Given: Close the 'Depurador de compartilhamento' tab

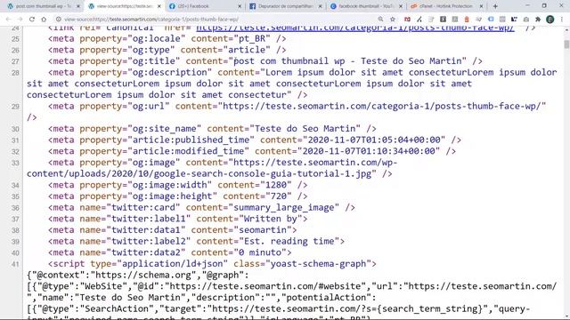Looking at the screenshot, I should pos(321,6).
